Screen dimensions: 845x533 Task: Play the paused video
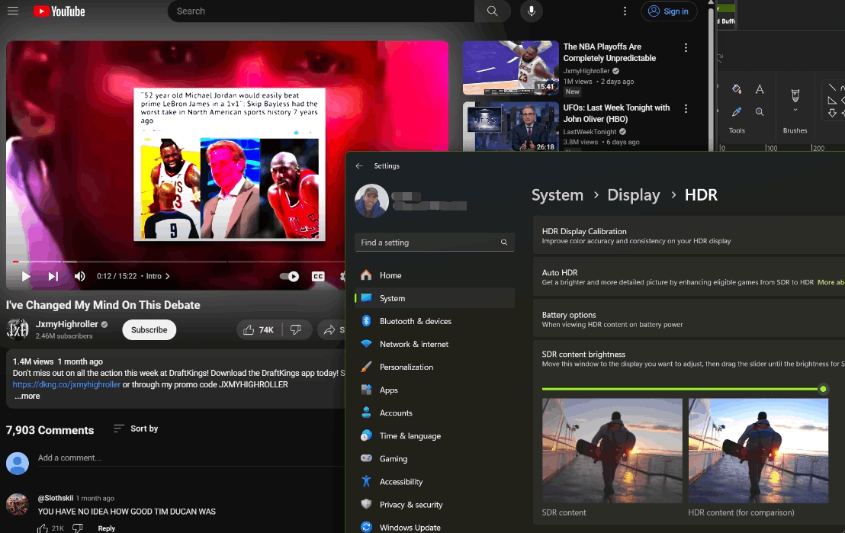[x=25, y=277]
